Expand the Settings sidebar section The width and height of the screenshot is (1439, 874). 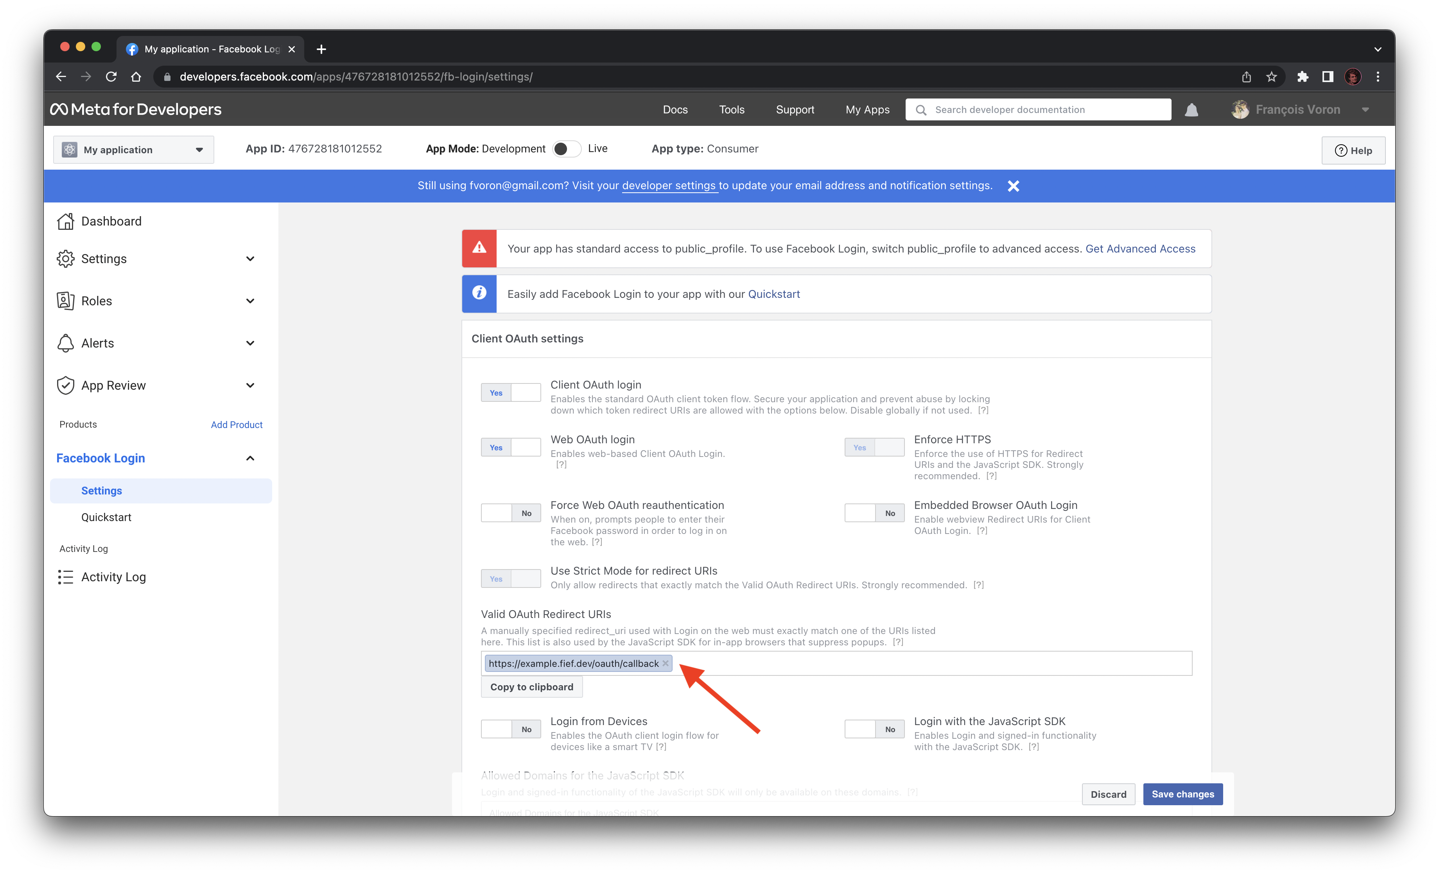pos(250,259)
